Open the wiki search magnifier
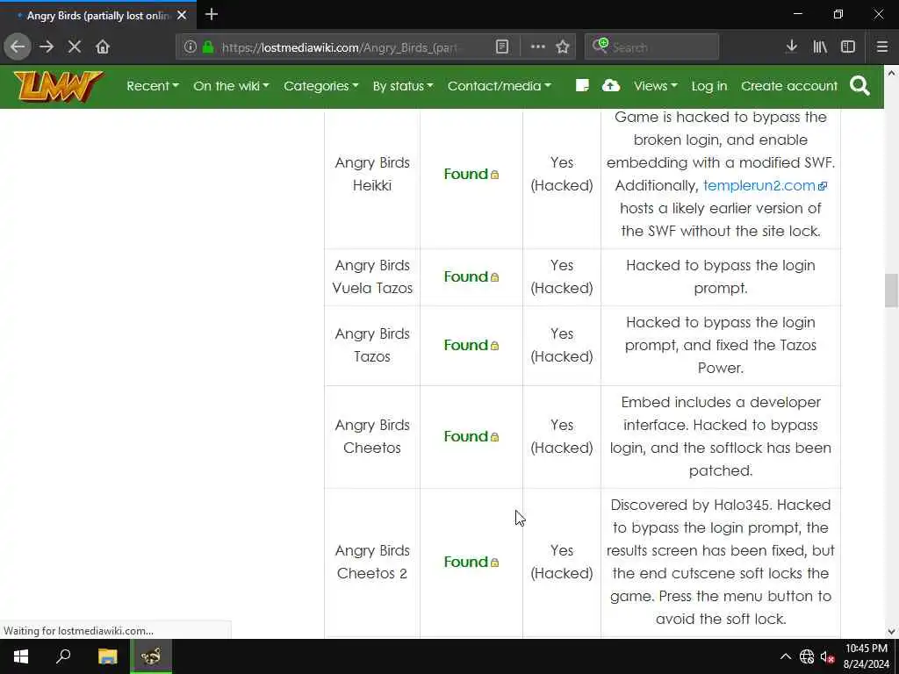Image resolution: width=899 pixels, height=674 pixels. click(x=860, y=86)
